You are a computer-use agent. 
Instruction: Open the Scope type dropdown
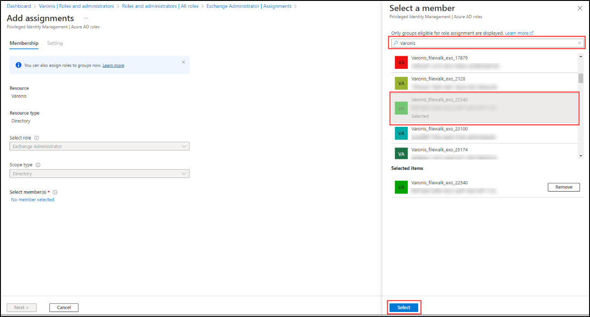tap(99, 173)
